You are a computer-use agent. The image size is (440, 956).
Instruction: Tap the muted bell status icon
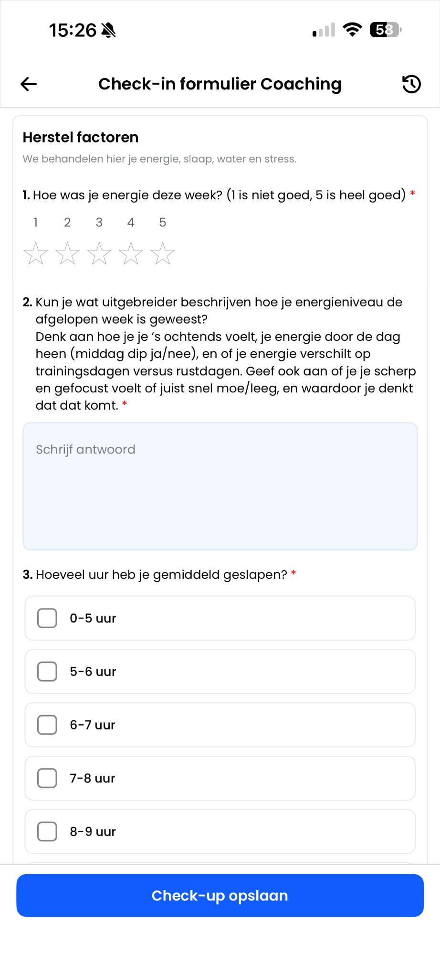tap(109, 30)
